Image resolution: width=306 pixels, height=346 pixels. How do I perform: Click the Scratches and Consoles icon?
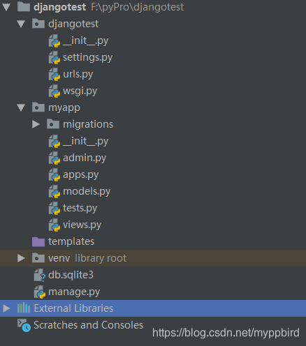(x=24, y=325)
